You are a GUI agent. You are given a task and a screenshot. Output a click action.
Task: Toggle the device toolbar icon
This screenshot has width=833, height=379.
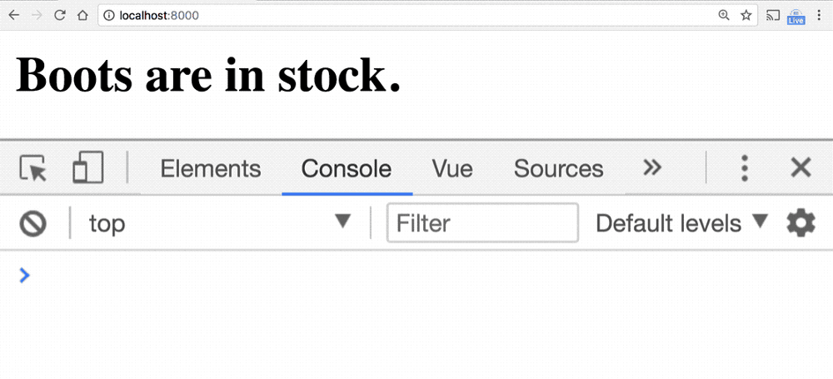pos(88,167)
